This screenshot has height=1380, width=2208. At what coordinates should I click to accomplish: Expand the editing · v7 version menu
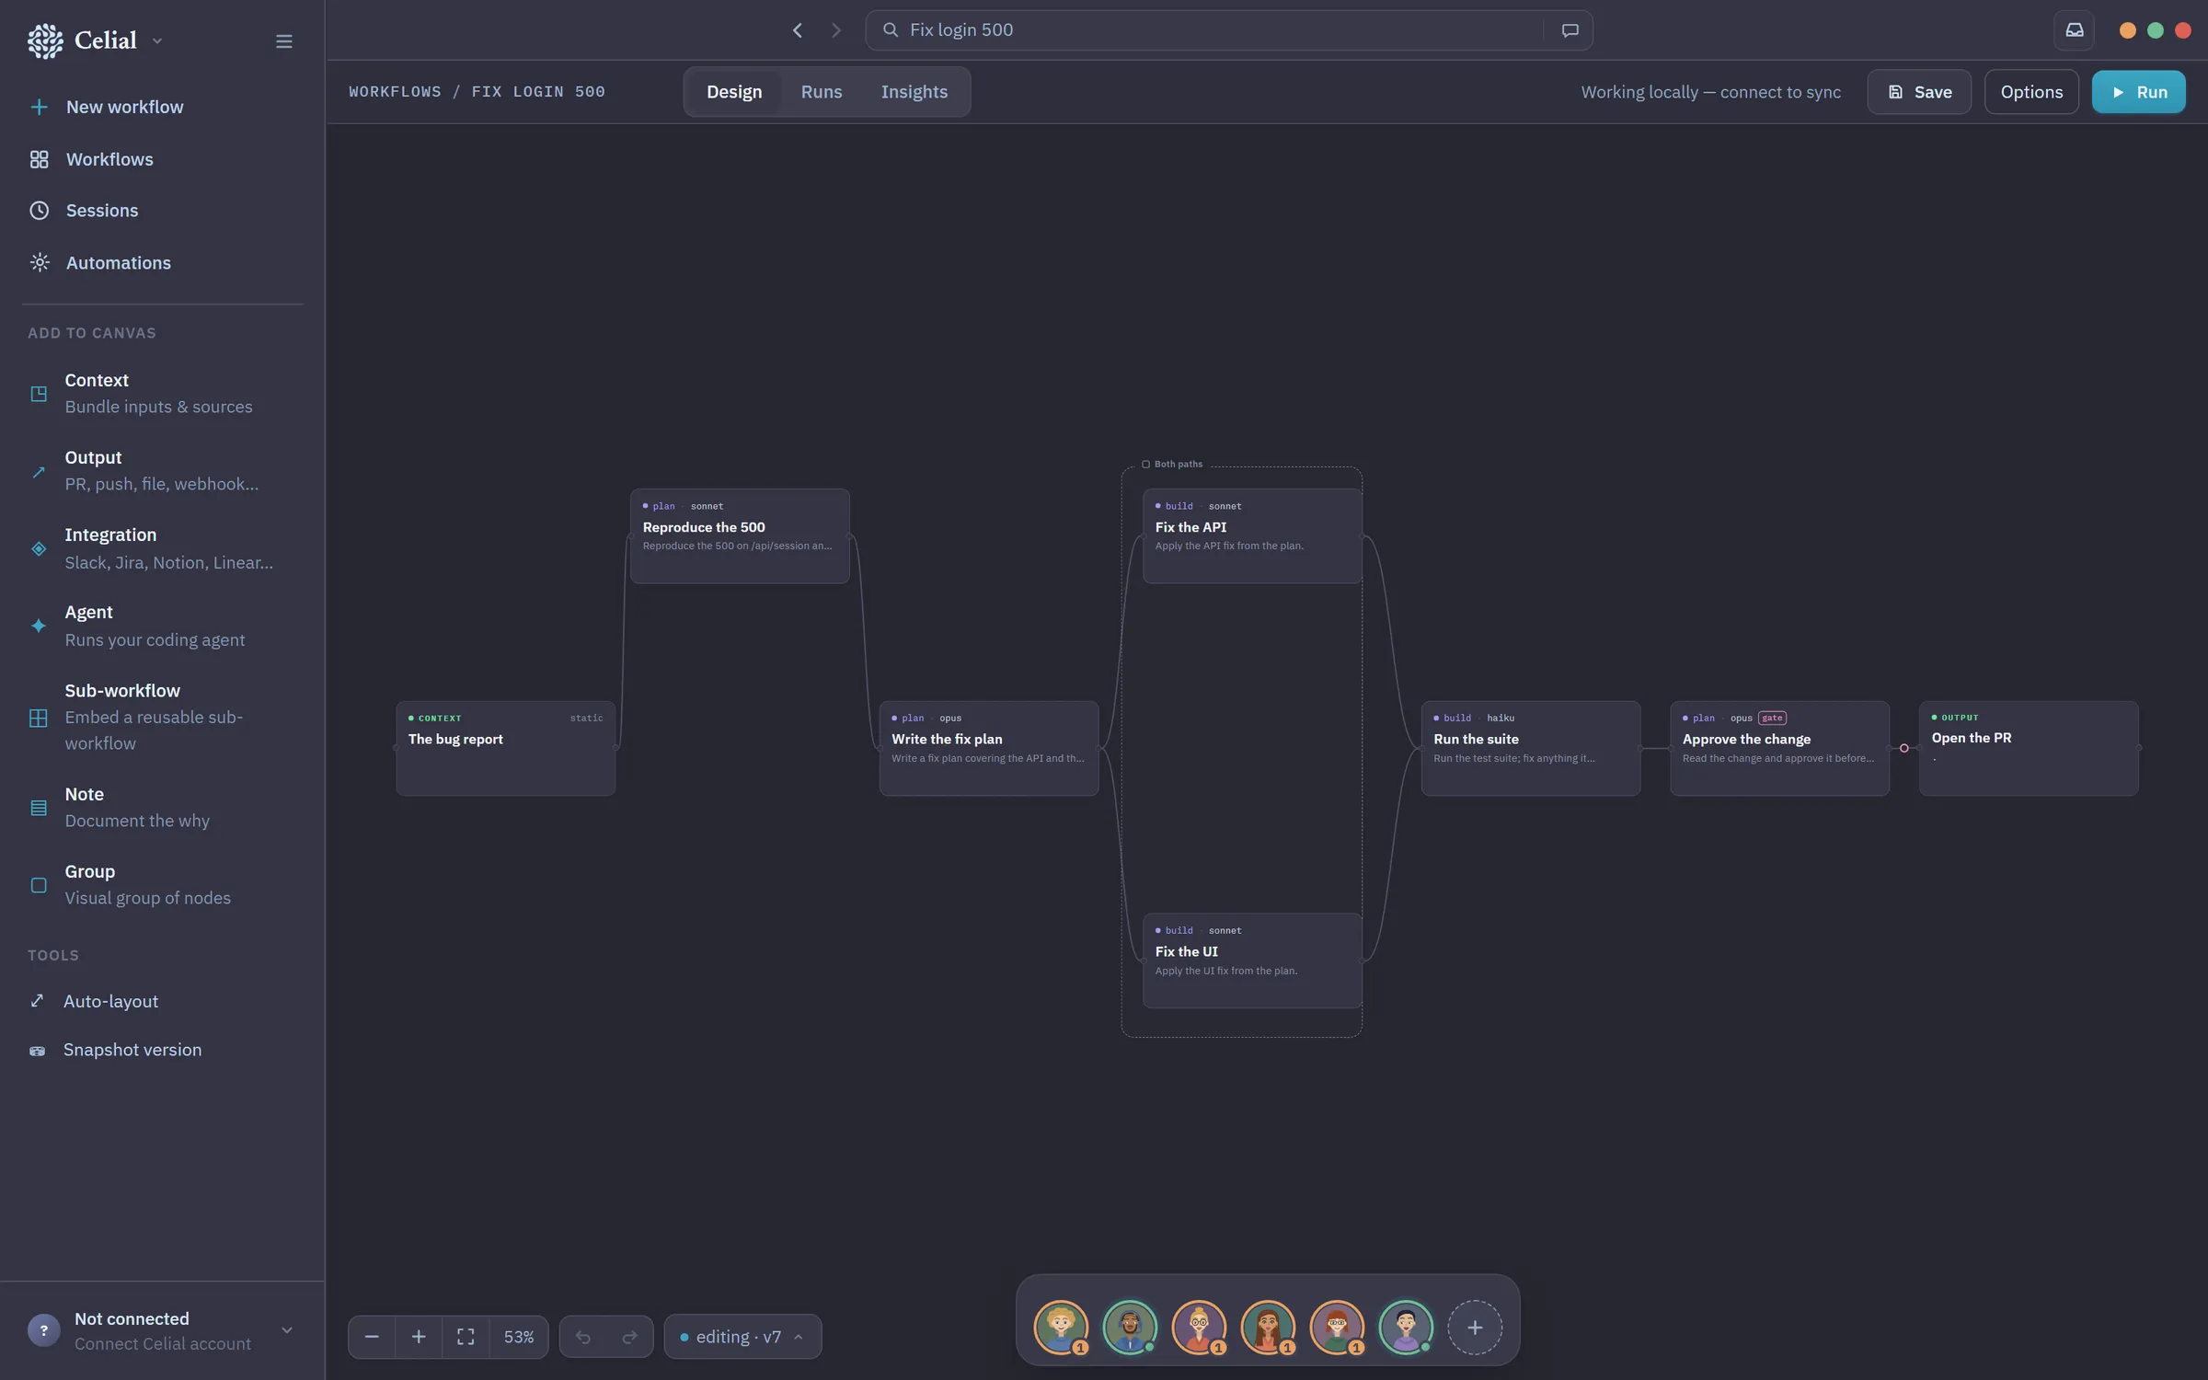[742, 1337]
